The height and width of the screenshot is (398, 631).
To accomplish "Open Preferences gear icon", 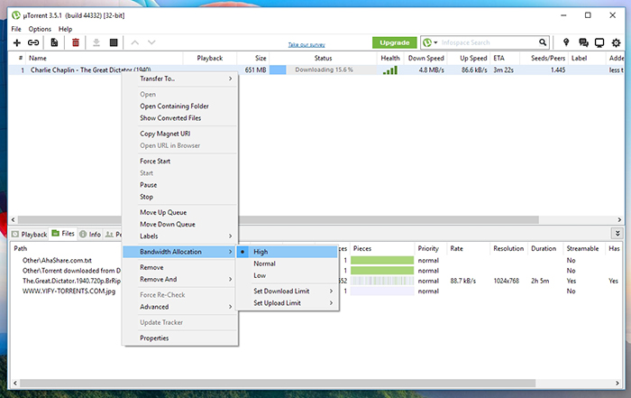I will 616,42.
